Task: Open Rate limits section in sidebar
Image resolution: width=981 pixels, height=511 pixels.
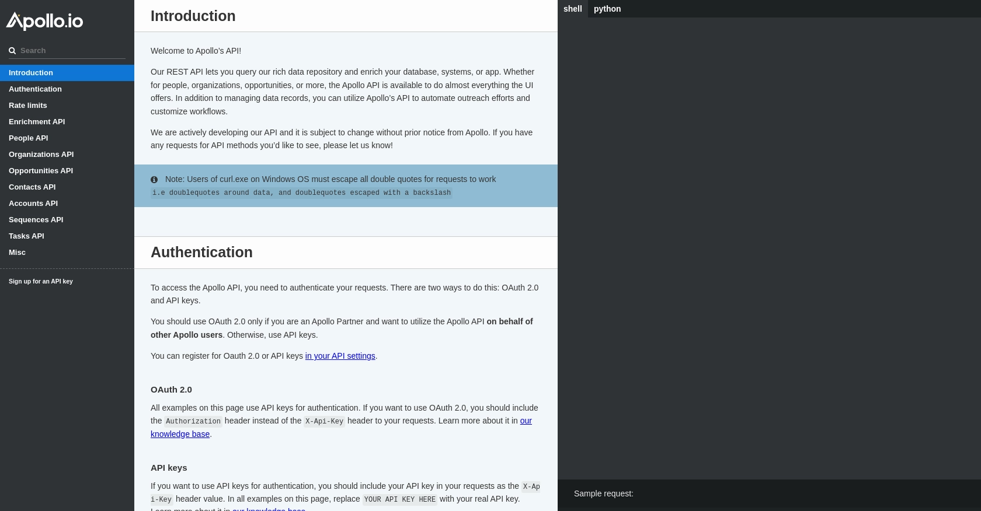Action: click(67, 106)
